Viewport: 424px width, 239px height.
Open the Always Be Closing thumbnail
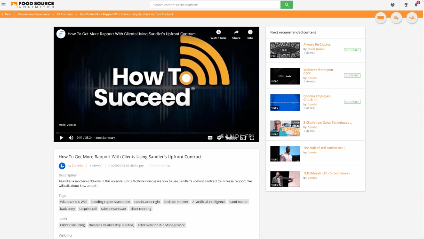[x=285, y=50]
